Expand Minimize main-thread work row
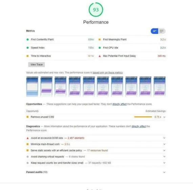193x190 pixels. 164,144
